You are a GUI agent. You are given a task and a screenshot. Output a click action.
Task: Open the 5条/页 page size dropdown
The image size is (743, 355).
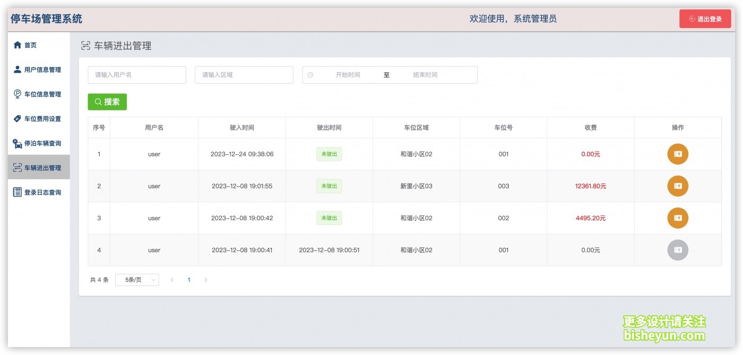point(137,280)
